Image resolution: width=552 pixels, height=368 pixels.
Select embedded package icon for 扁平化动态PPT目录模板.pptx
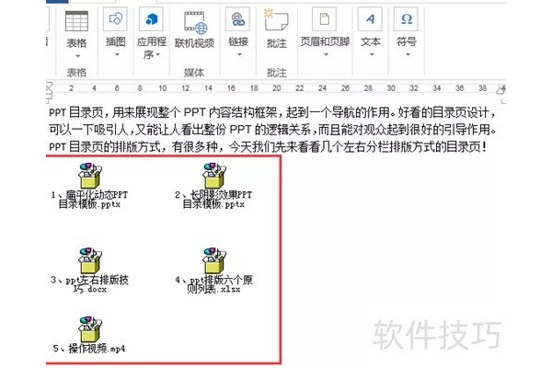pos(90,175)
